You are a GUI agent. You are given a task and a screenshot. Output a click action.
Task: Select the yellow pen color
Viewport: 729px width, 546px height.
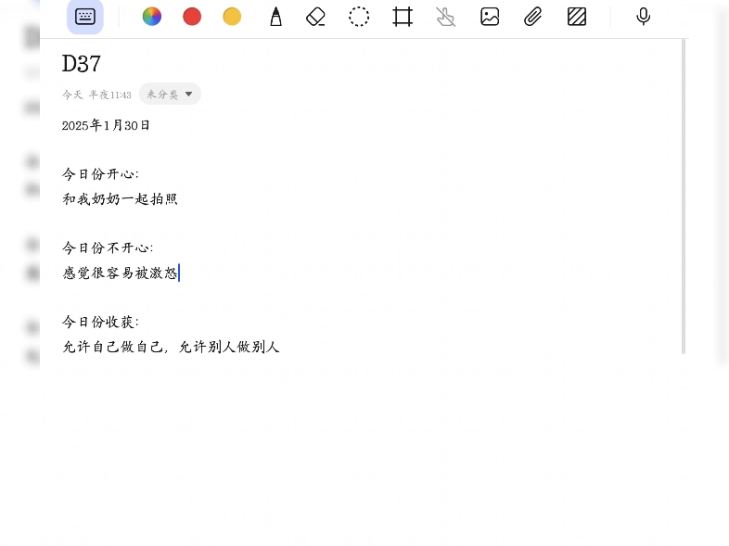pyautogui.click(x=232, y=17)
